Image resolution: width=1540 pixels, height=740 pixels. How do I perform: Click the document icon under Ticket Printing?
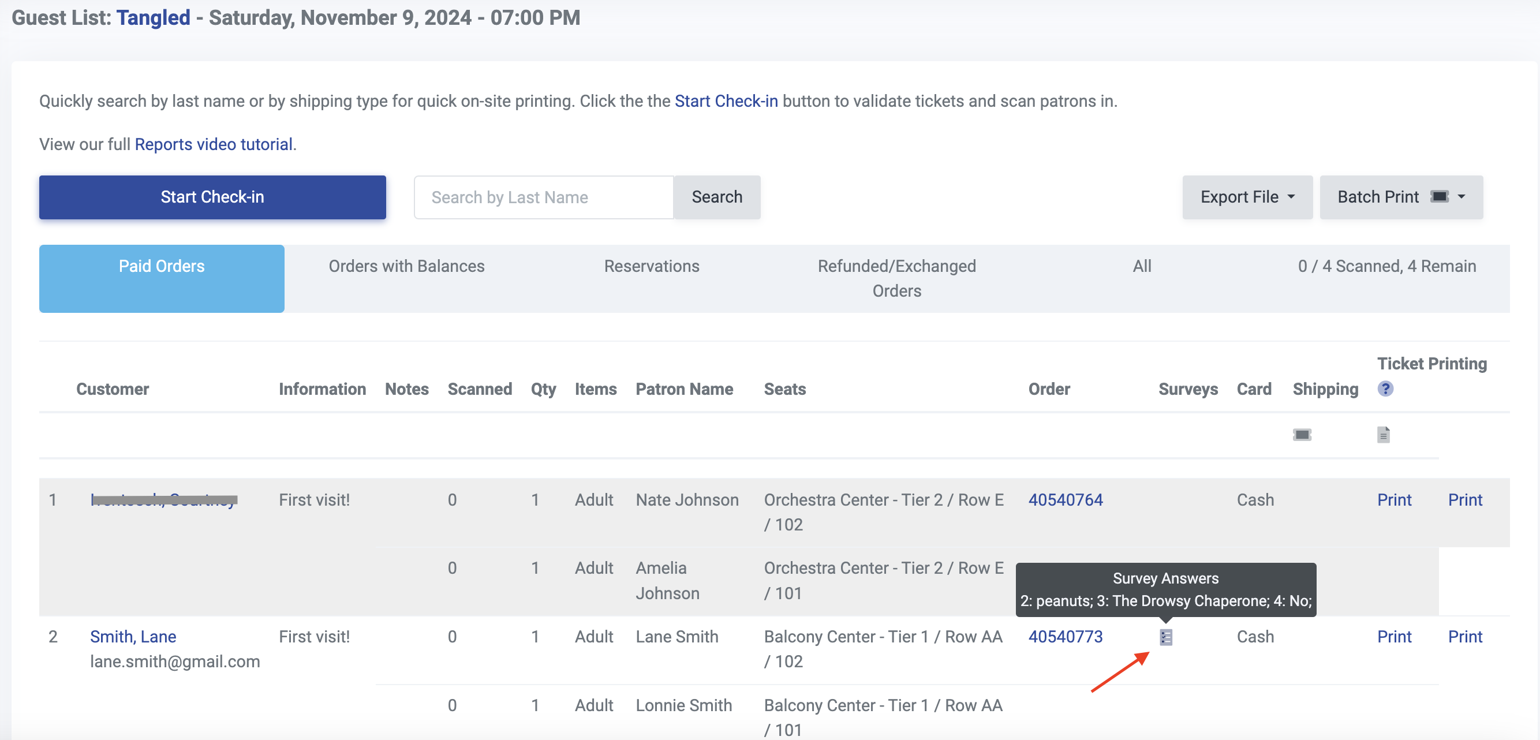[1383, 435]
